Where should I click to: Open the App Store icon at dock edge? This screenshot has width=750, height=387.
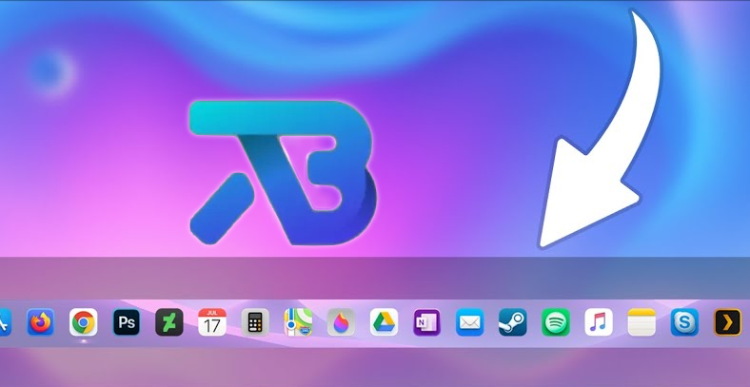[4, 322]
